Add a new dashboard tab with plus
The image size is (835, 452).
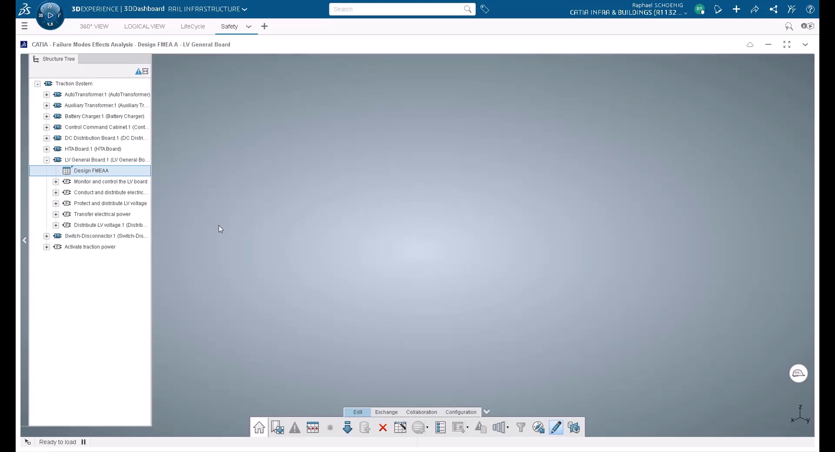264,27
